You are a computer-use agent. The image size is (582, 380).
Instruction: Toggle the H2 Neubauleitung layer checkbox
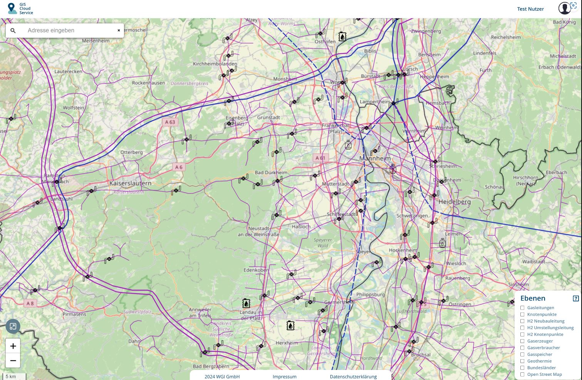pyautogui.click(x=522, y=321)
